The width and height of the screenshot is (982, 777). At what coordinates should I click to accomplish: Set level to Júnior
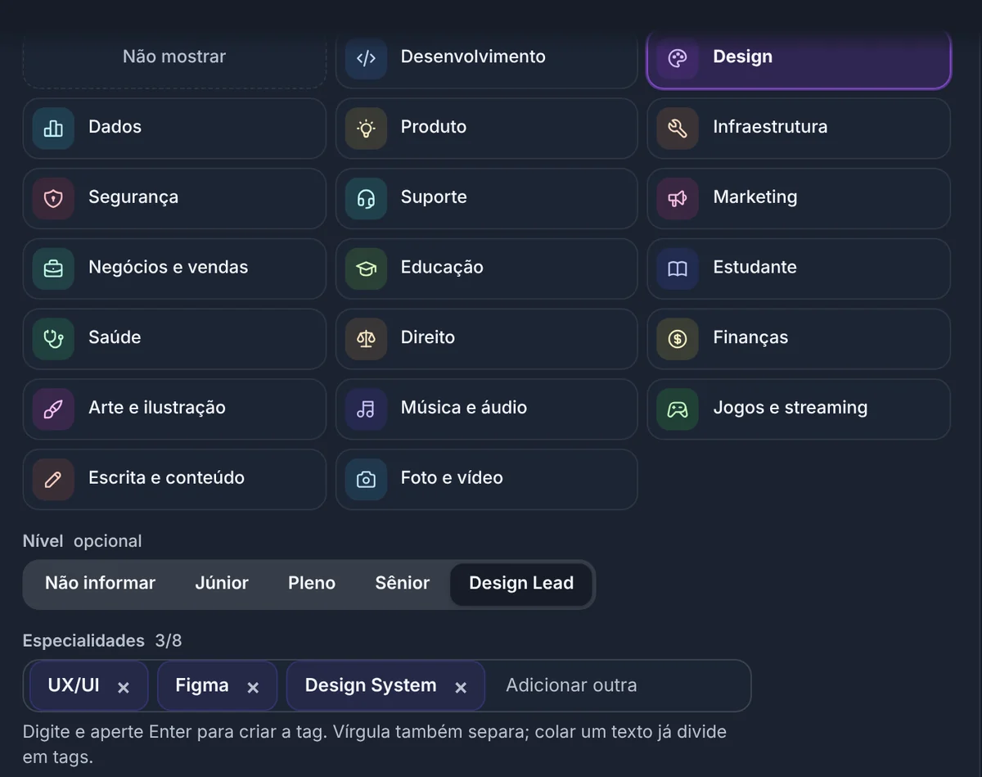click(x=222, y=584)
